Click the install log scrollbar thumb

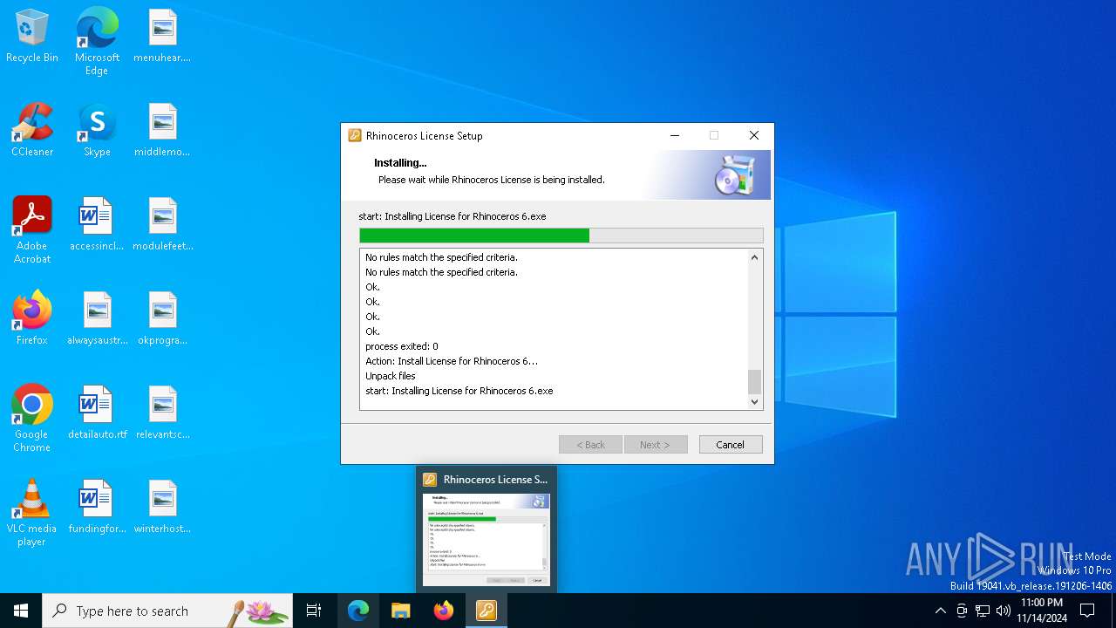pyautogui.click(x=755, y=381)
